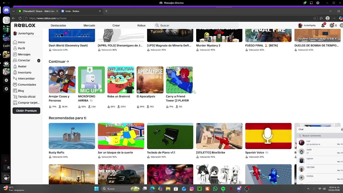Open Mercado in Roblox top menu

pyautogui.click(x=89, y=25)
